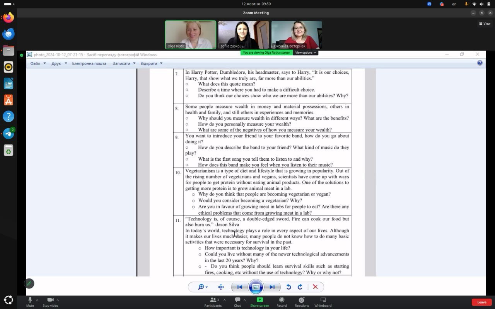Click the battery icon in top bar
495x309 pixels.
click(489, 4)
